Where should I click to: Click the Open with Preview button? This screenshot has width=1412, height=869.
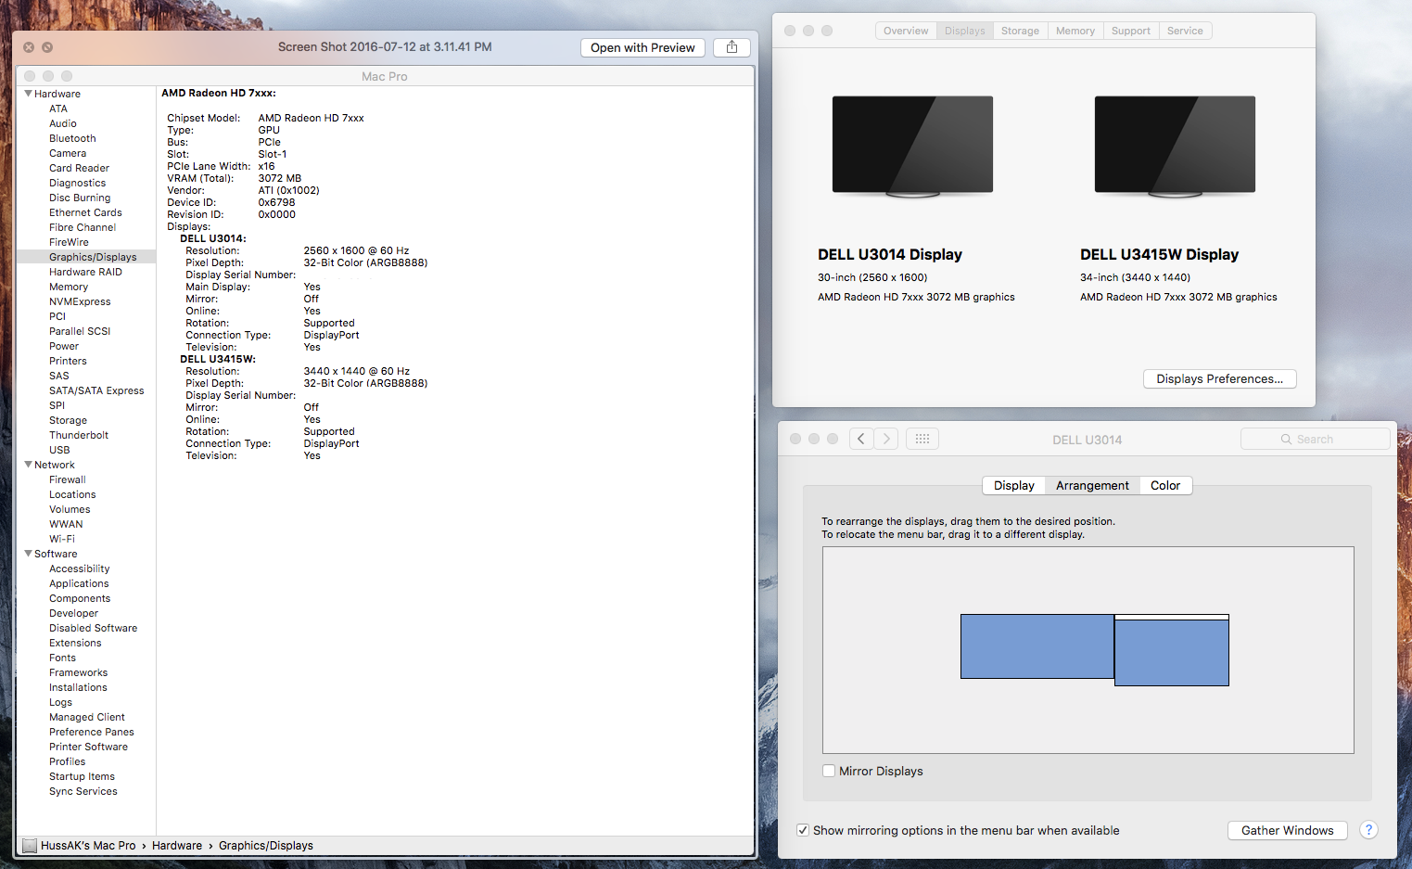[642, 47]
